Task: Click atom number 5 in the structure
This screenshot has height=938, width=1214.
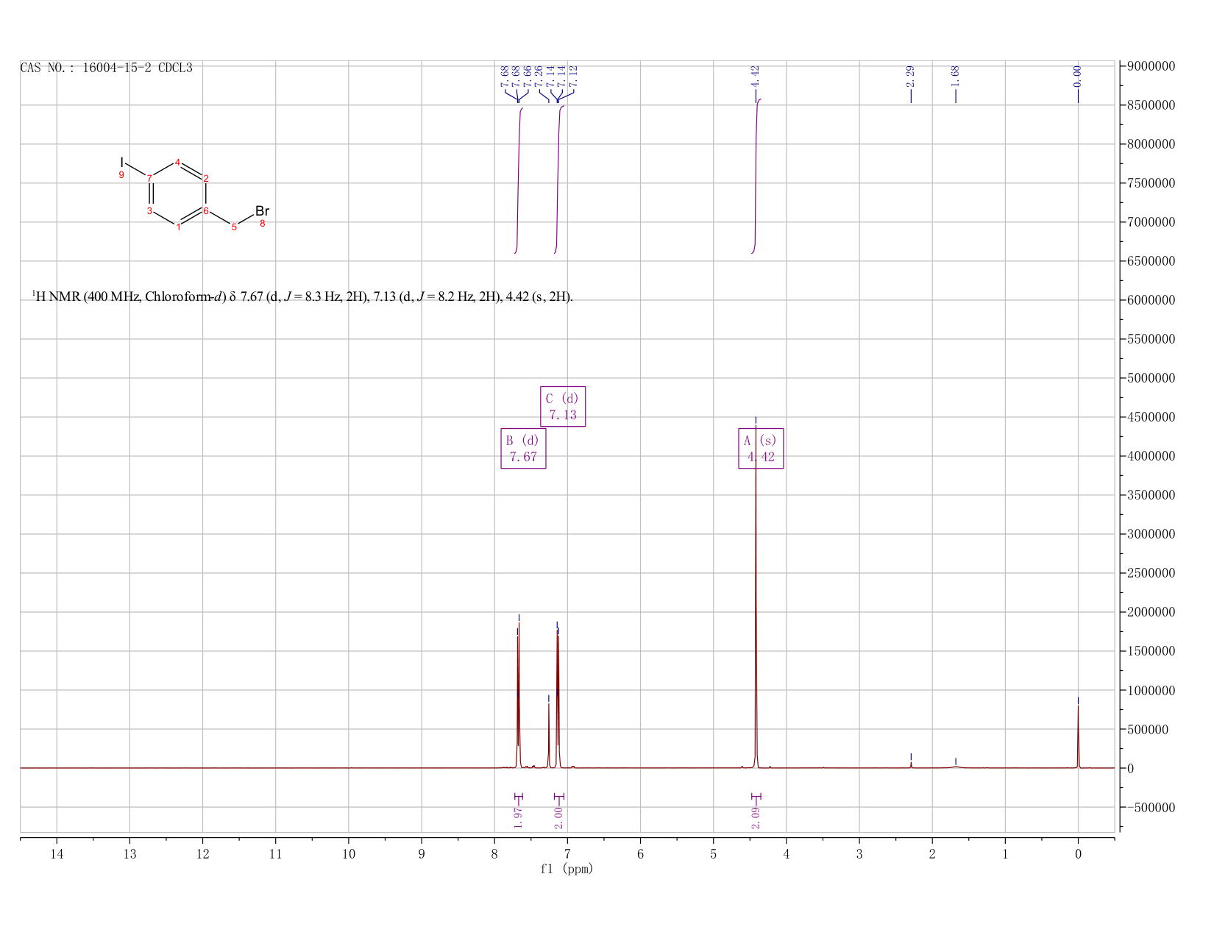Action: 234,227
